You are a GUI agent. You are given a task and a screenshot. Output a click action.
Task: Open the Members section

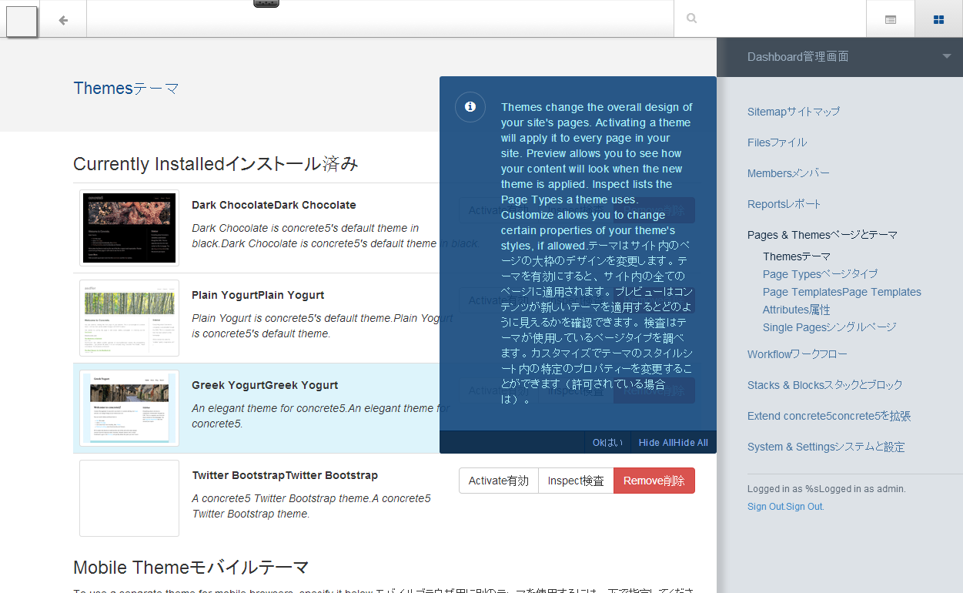click(788, 173)
